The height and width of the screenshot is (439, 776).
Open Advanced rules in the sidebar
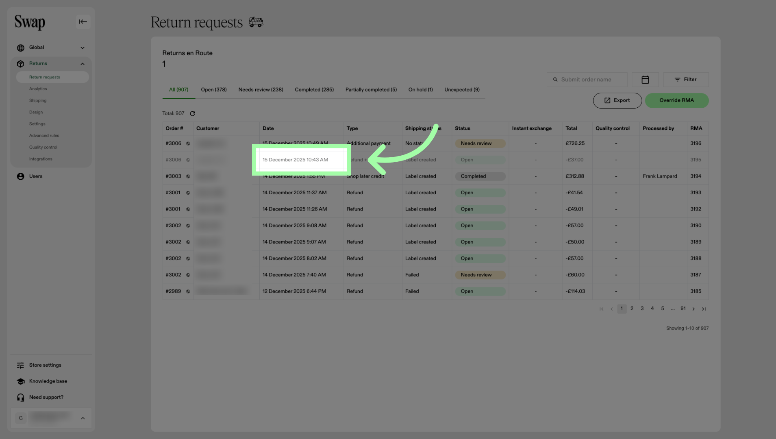click(x=44, y=136)
